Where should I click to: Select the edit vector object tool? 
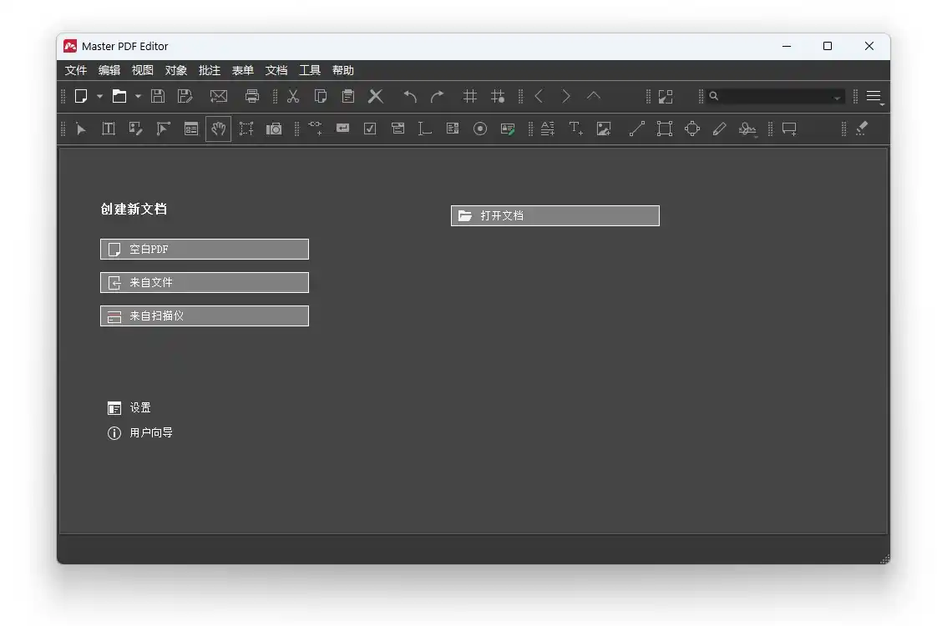[x=163, y=129]
